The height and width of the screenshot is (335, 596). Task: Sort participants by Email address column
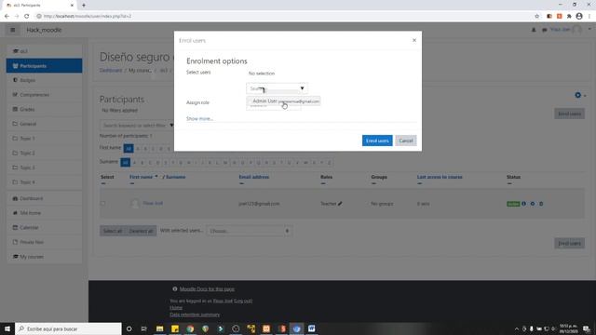click(x=254, y=177)
